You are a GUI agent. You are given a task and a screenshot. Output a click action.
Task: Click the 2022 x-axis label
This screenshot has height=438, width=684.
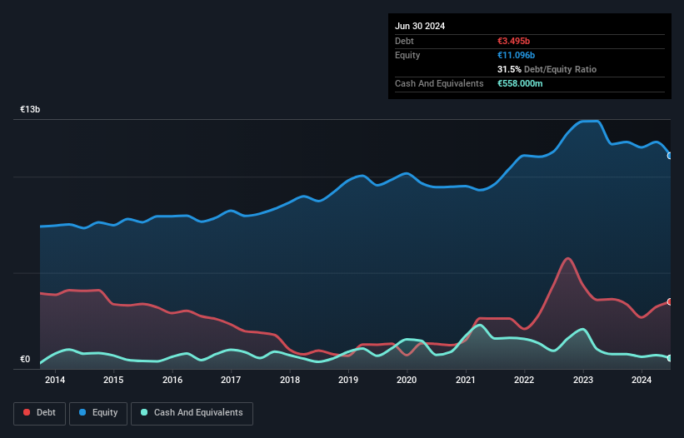(524, 380)
